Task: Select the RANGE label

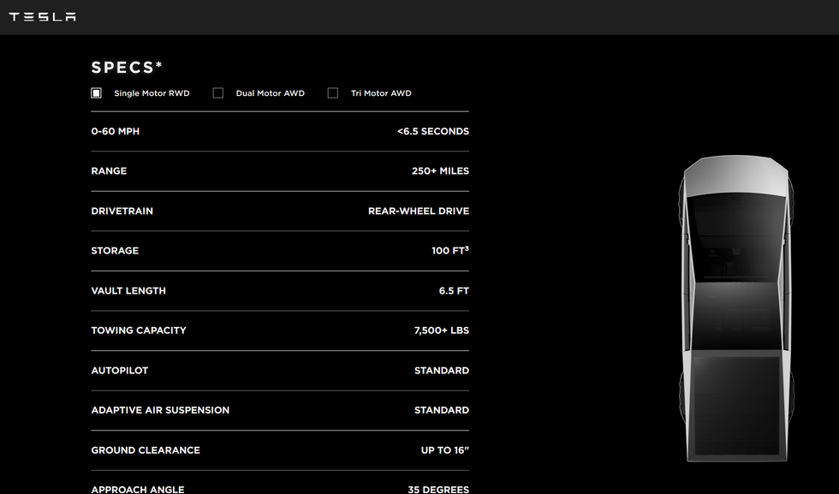Action: click(x=109, y=170)
